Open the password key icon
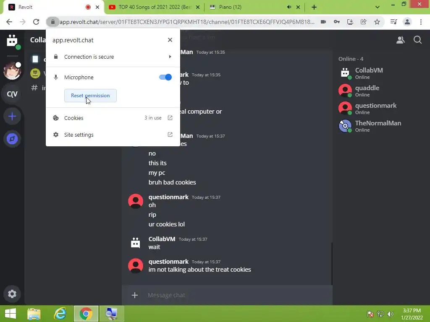 (337, 22)
